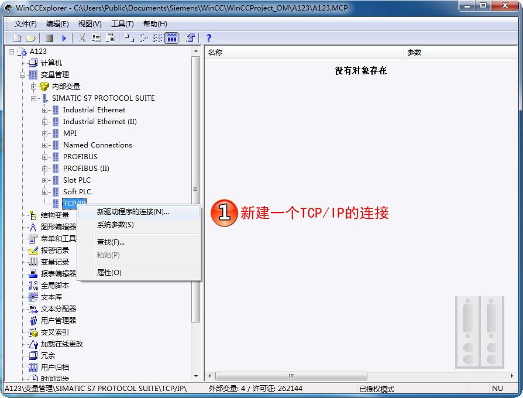Choose 系统参数(S) in the context menu
Viewport: 523px width, 398px height.
[x=139, y=225]
